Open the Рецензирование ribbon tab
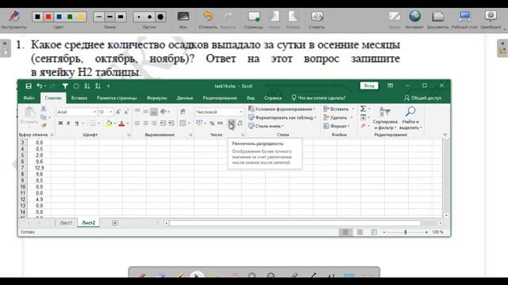Viewport: 508px width, 285px height. pos(220,98)
